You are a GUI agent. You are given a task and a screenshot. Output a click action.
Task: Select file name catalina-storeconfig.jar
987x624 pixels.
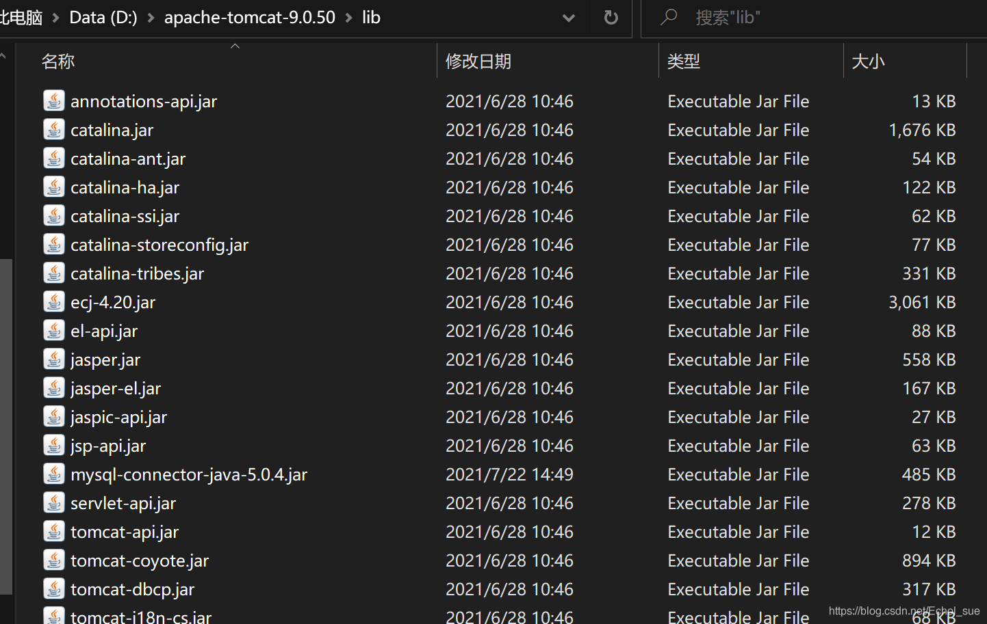pyautogui.click(x=159, y=245)
